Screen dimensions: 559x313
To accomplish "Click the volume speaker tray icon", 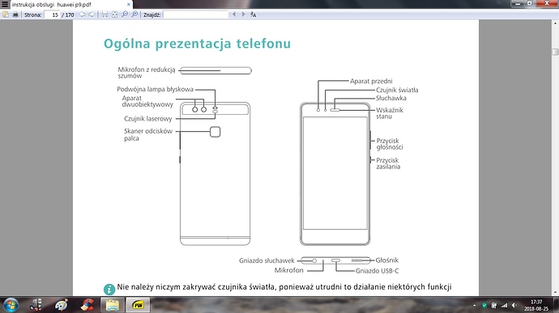I will [514, 306].
